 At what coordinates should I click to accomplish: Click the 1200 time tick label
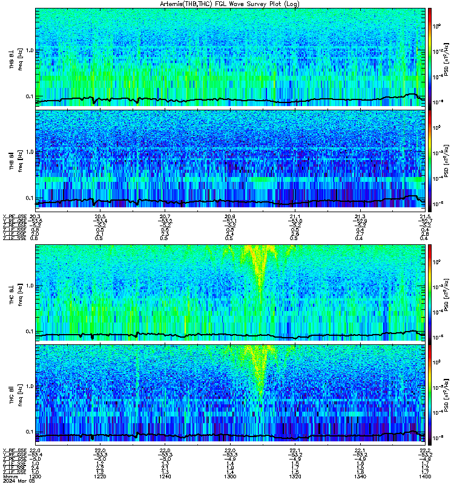coord(35,477)
